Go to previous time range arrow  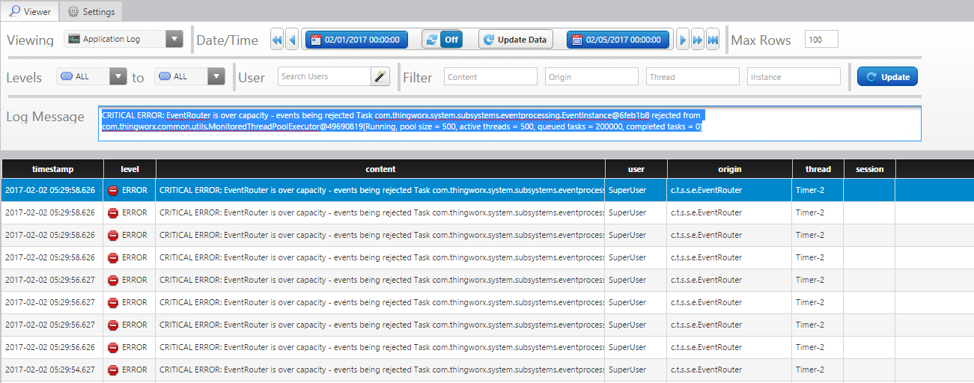(292, 40)
